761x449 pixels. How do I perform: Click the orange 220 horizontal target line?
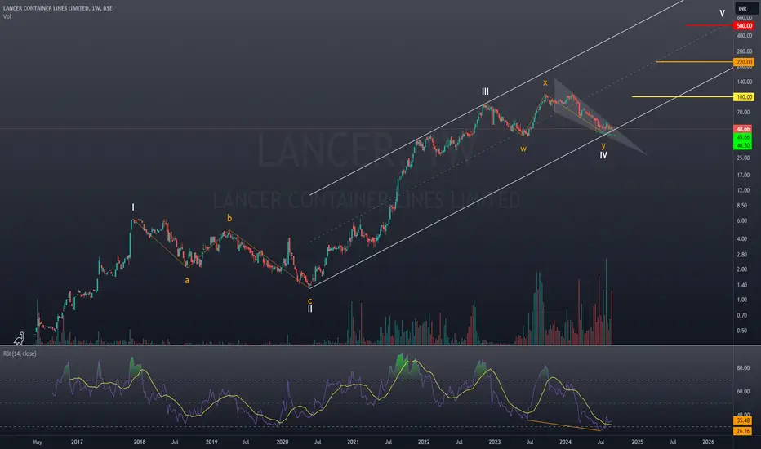click(x=695, y=62)
